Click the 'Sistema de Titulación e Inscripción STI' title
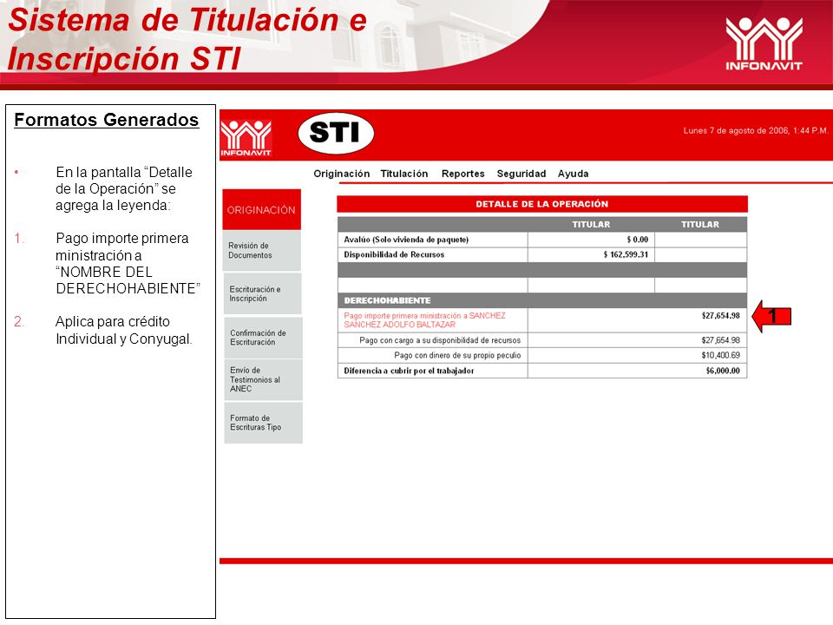Screen dimensions: 833x625 pos(187,39)
